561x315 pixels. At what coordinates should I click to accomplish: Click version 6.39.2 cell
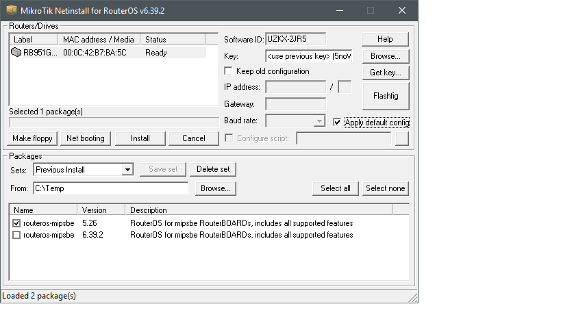(92, 235)
